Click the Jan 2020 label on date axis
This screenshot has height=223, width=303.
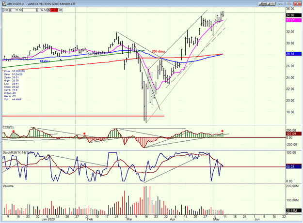48,220
